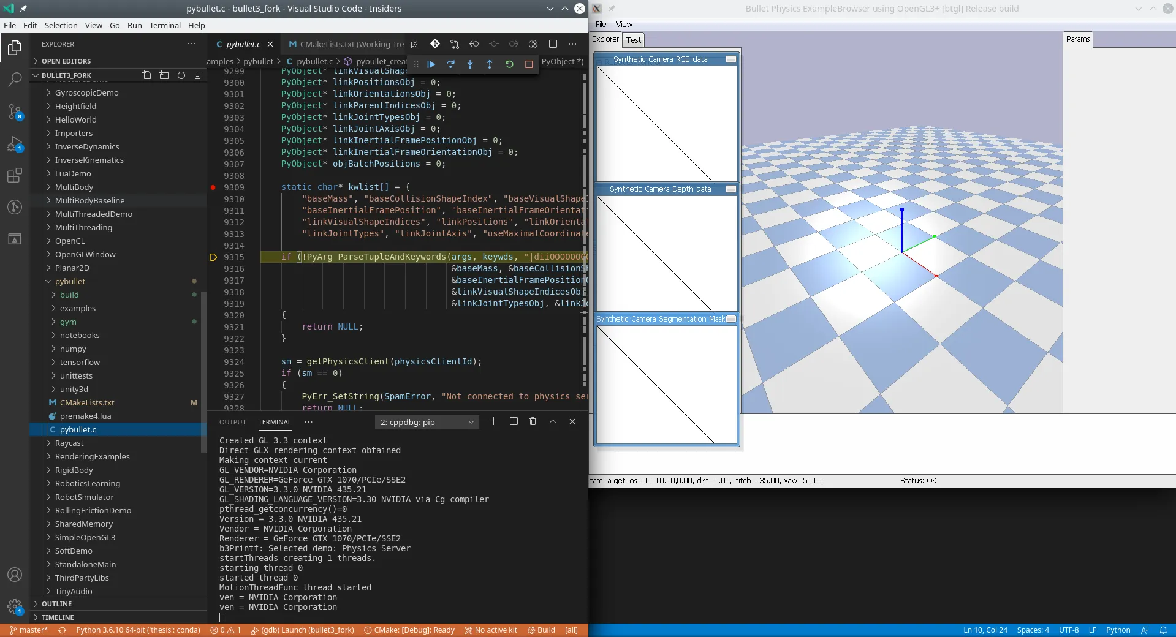The image size is (1176, 637).
Task: Click the debug Continue button
Action: point(431,64)
